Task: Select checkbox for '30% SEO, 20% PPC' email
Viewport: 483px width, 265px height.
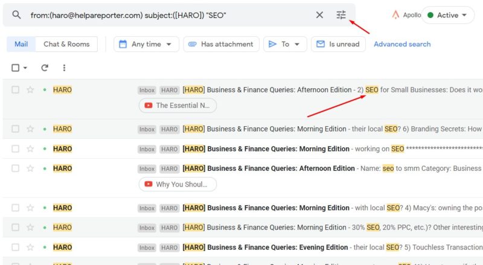Action: click(16, 228)
